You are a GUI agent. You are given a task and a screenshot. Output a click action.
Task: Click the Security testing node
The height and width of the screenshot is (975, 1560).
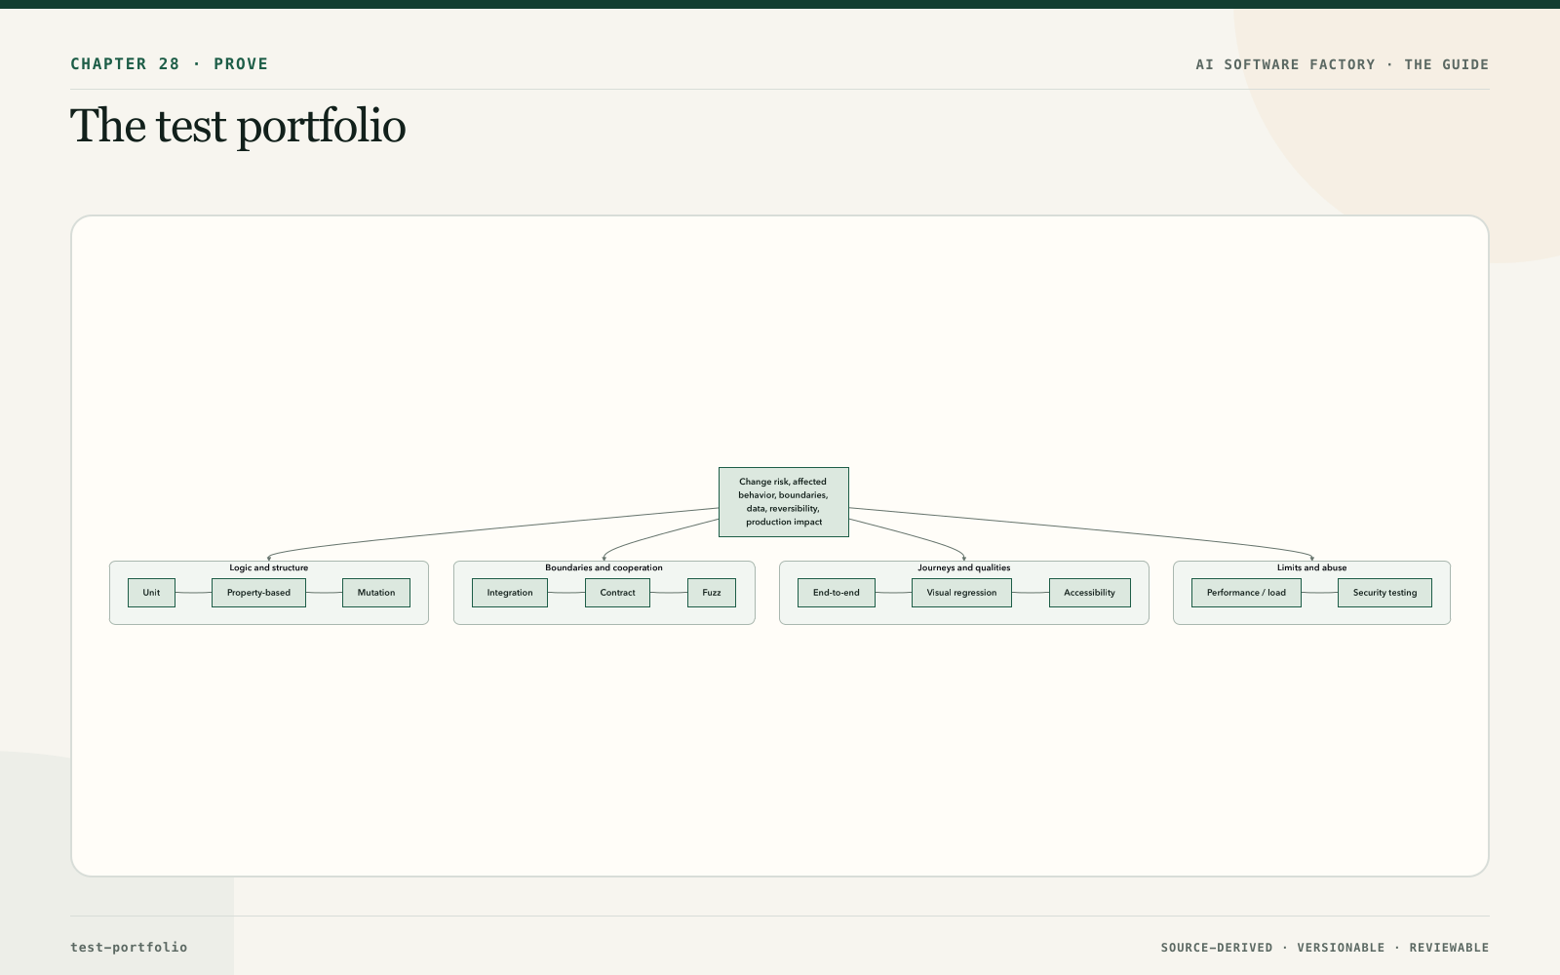coord(1384,593)
